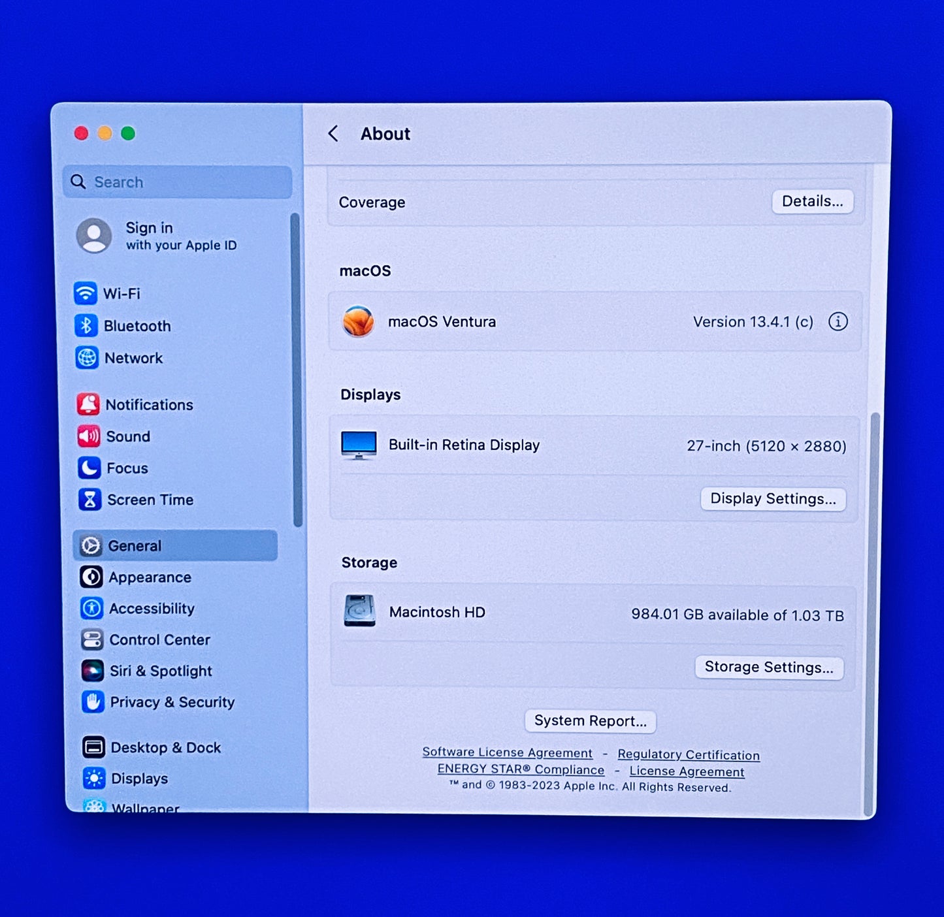Open the License Agreement link
This screenshot has height=917, width=944.
coord(687,771)
